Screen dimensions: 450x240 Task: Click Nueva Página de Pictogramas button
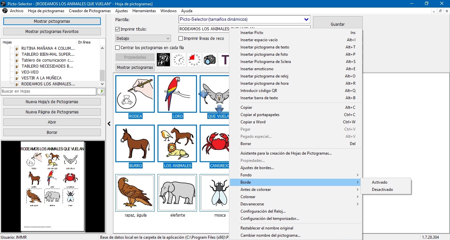pos(52,112)
